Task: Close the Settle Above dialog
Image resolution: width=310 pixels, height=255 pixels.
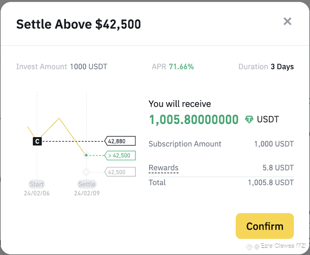Action: 287,21
